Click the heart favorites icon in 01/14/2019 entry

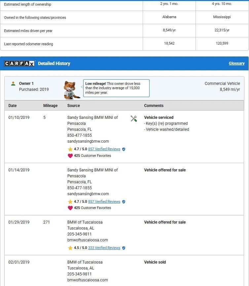tap(70, 208)
